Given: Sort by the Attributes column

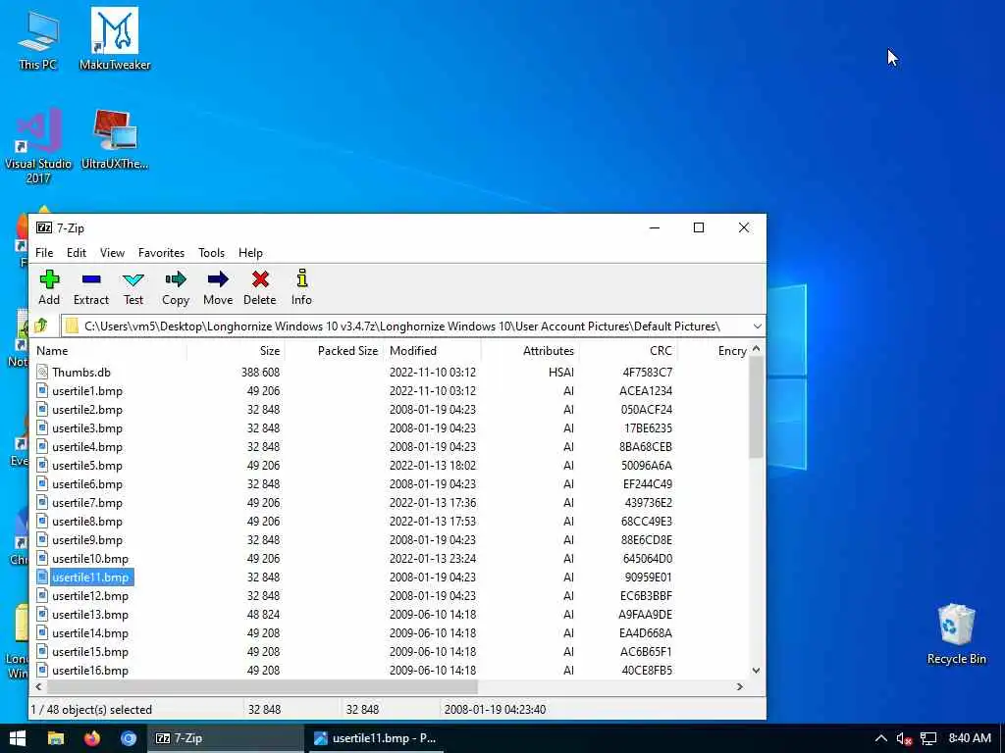Looking at the screenshot, I should (x=530, y=351).
